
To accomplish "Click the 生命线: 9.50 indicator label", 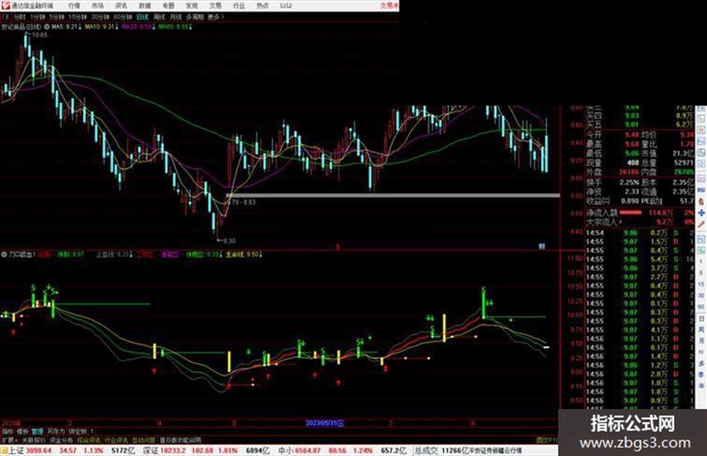I will (x=244, y=254).
